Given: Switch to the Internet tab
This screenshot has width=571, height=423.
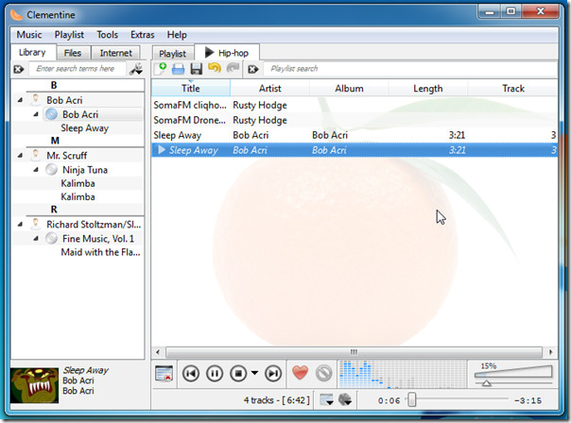Looking at the screenshot, I should click(x=115, y=53).
